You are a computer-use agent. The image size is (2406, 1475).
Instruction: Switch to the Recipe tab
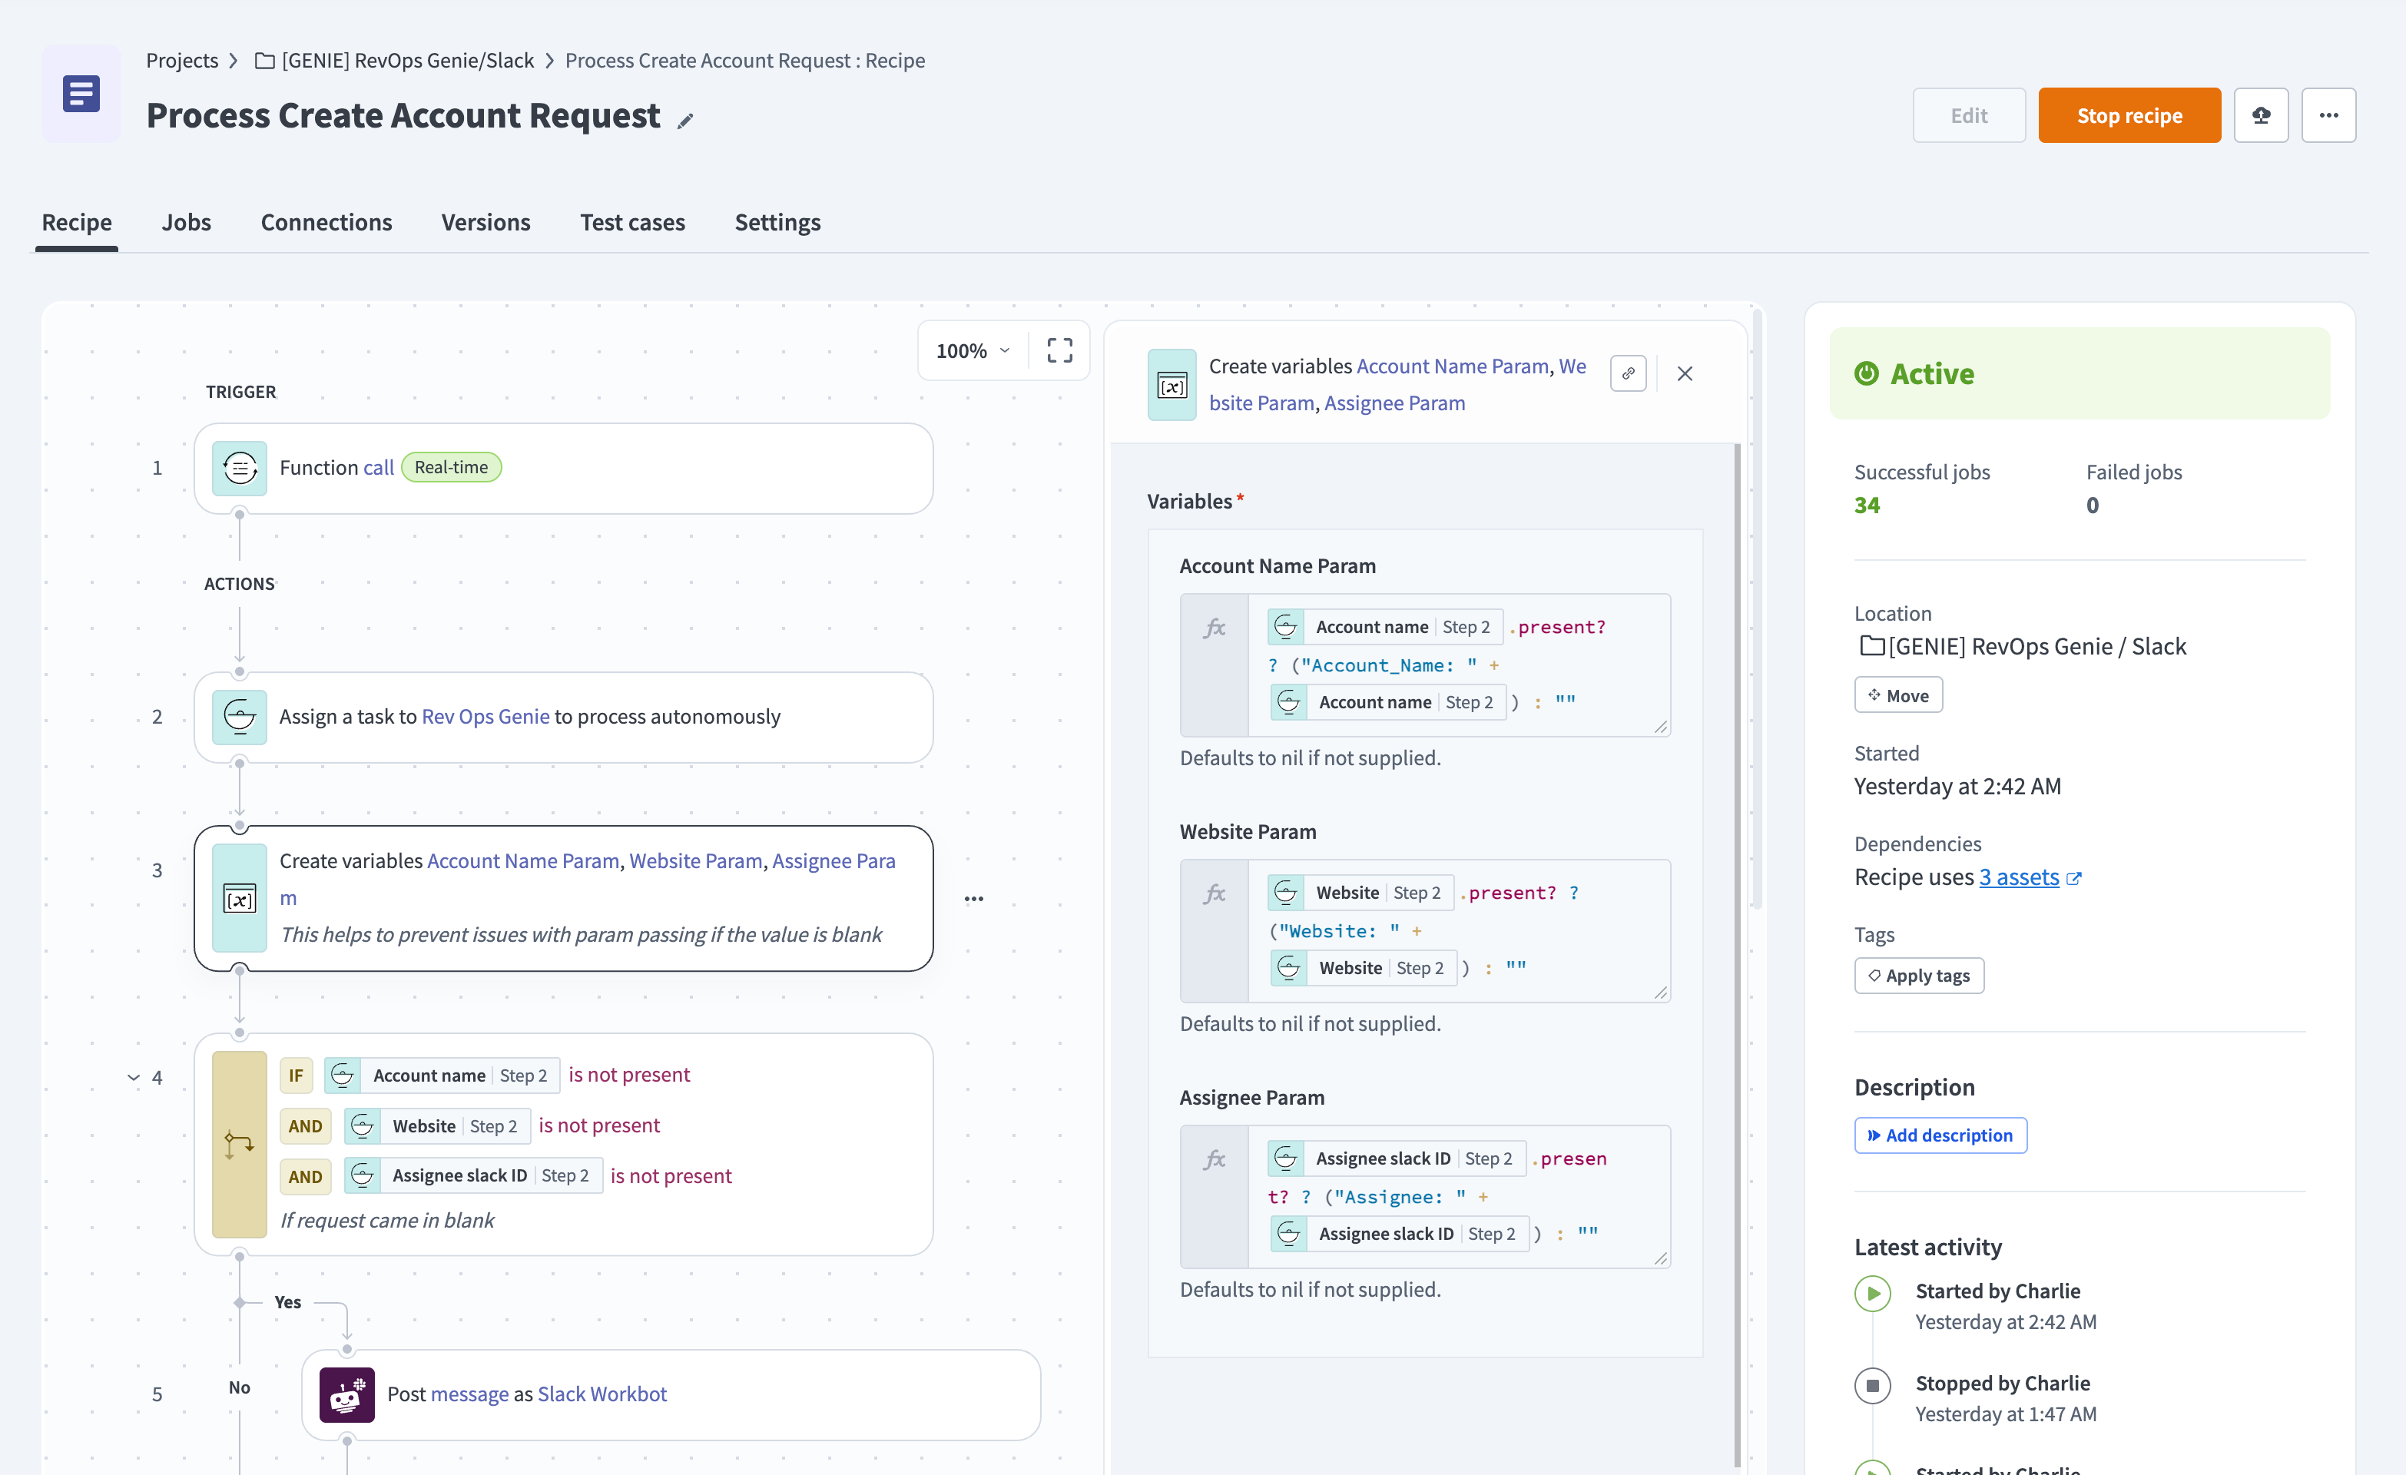point(76,223)
